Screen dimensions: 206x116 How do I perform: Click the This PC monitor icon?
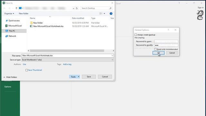coord(6,31)
